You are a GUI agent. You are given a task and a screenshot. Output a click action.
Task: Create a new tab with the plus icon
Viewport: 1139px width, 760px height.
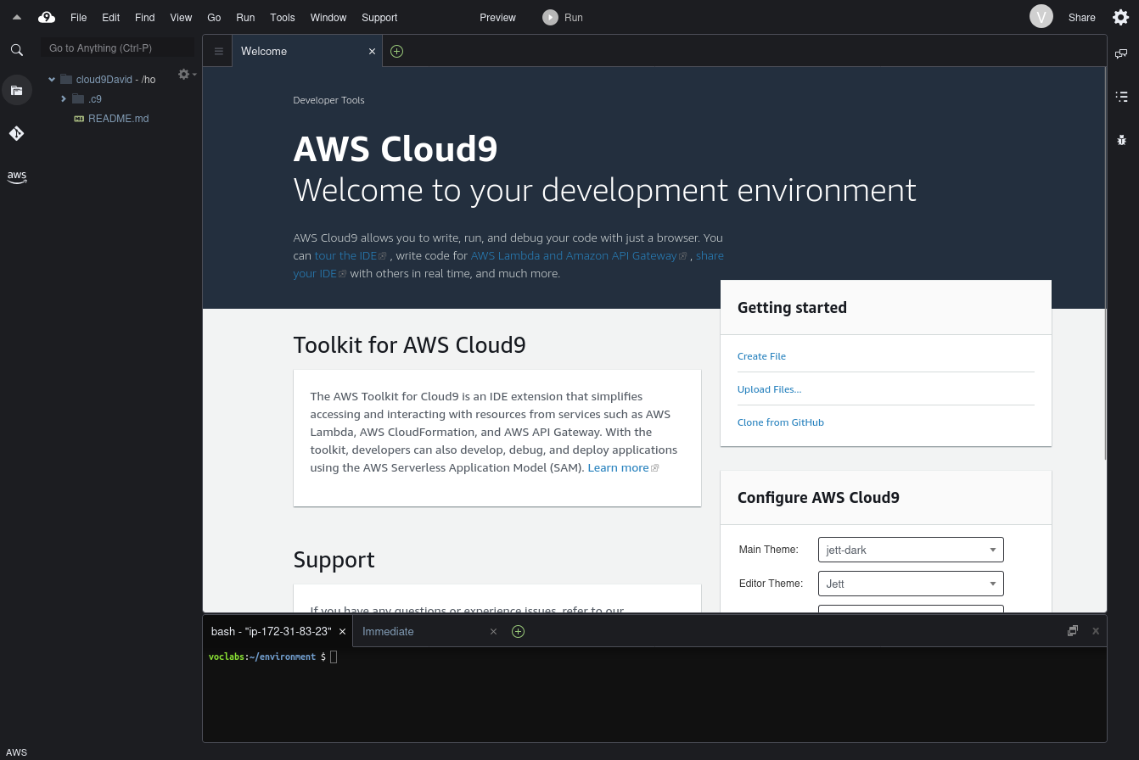(396, 51)
